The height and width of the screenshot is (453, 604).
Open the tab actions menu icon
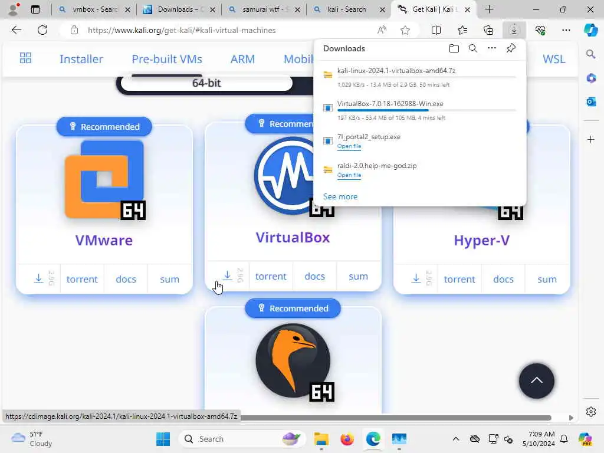point(35,9)
